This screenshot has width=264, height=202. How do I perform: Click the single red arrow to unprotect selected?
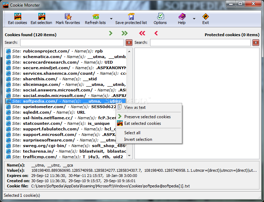tap(156, 33)
